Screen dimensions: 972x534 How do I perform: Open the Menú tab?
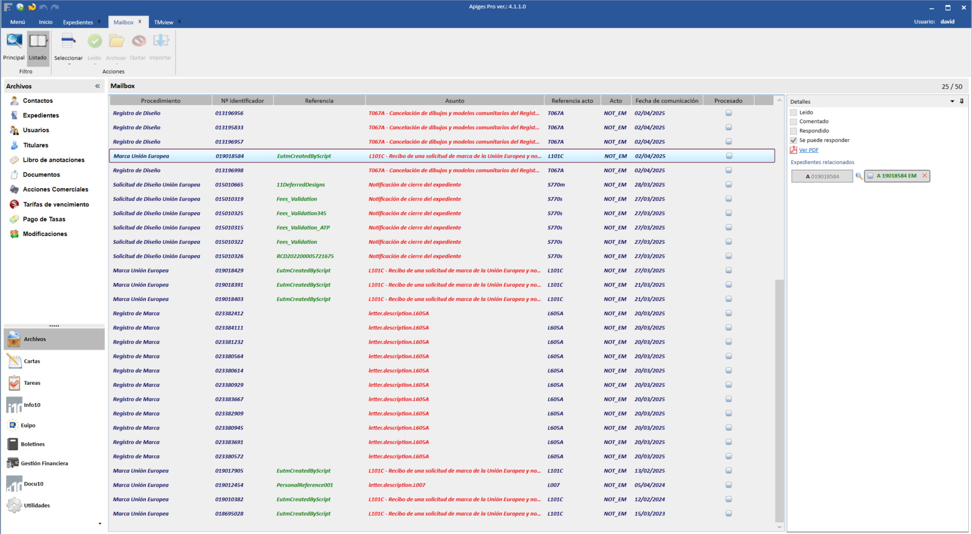pyautogui.click(x=17, y=22)
